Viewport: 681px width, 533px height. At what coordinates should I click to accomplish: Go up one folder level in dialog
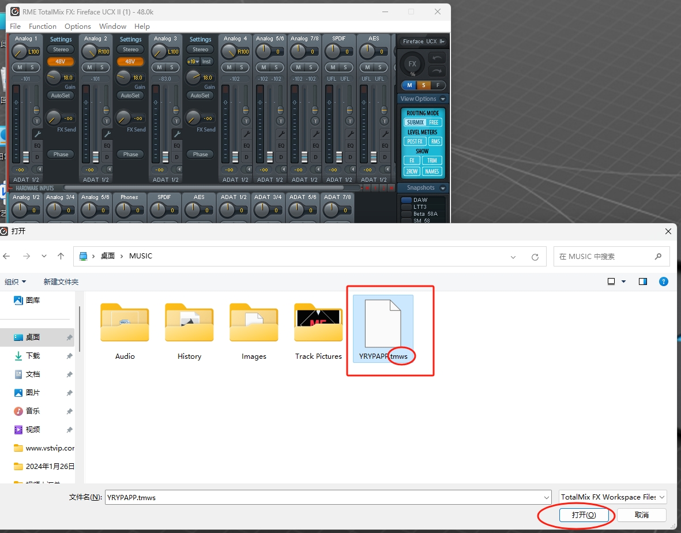pos(61,256)
